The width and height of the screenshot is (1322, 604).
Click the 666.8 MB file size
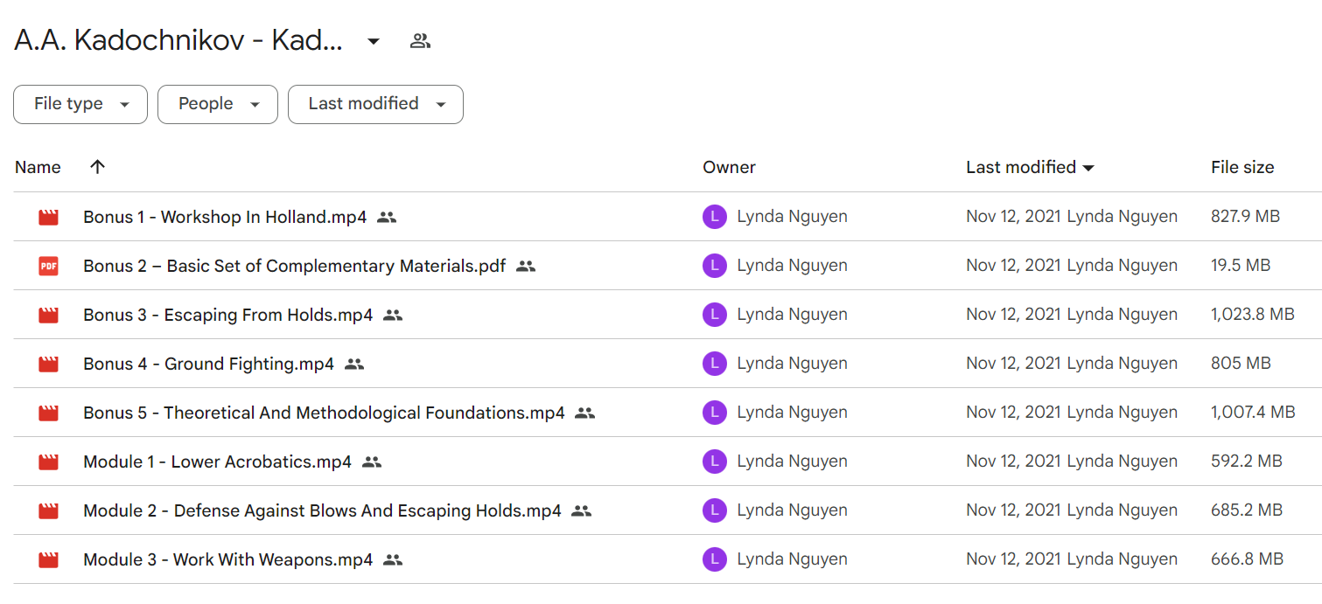1248,559
